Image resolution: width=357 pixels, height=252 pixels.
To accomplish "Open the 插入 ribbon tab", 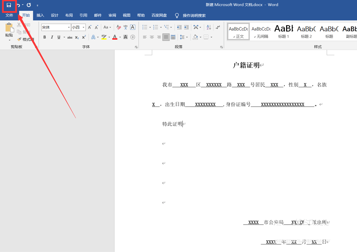I will click(40, 16).
